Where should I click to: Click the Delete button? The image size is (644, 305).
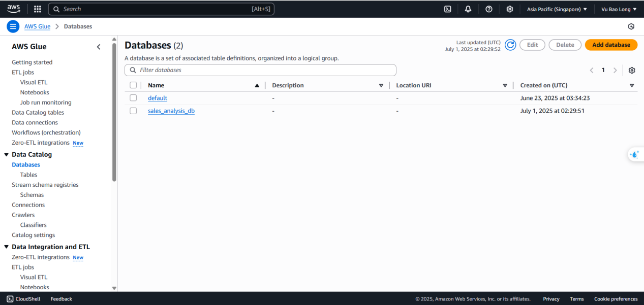click(x=565, y=45)
